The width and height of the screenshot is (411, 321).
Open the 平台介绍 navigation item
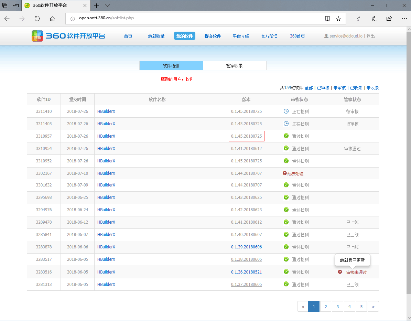(x=241, y=36)
